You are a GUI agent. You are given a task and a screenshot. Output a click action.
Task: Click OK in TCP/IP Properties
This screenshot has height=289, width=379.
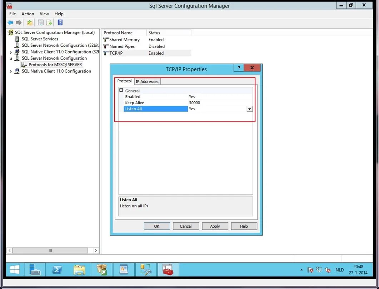[156, 226]
